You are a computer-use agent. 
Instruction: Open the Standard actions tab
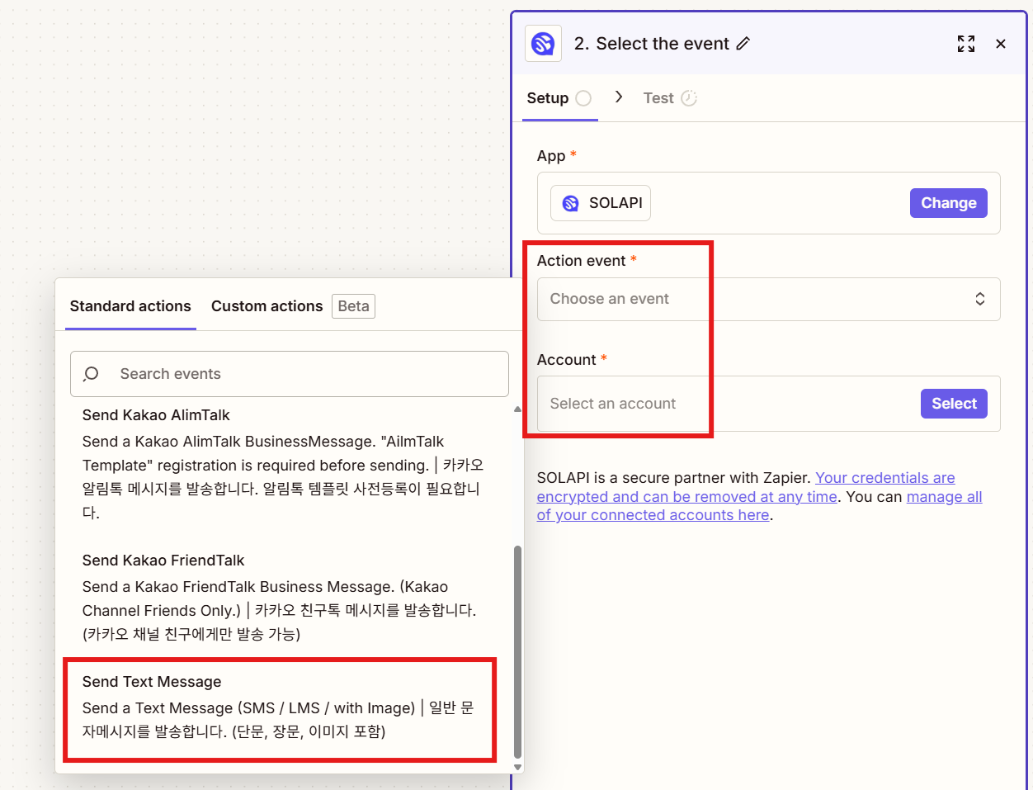tap(130, 306)
